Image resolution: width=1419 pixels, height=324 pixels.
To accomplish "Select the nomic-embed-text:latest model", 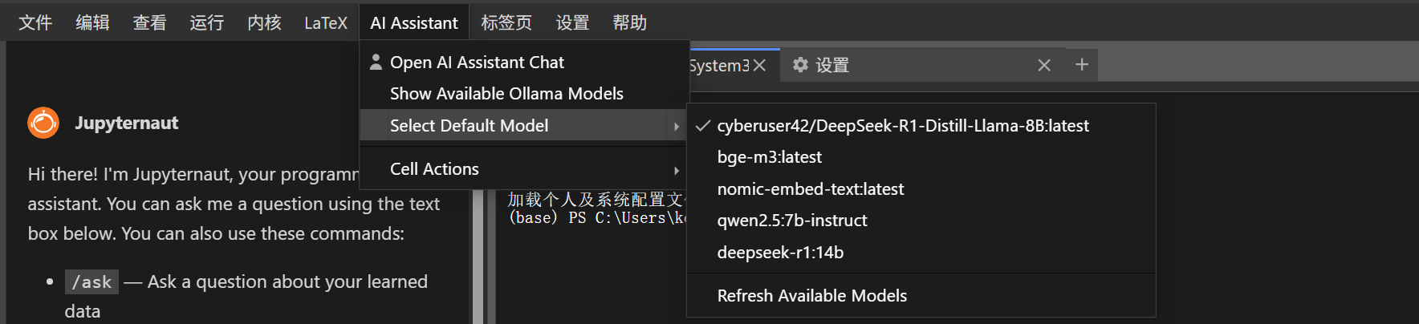I will (921, 188).
